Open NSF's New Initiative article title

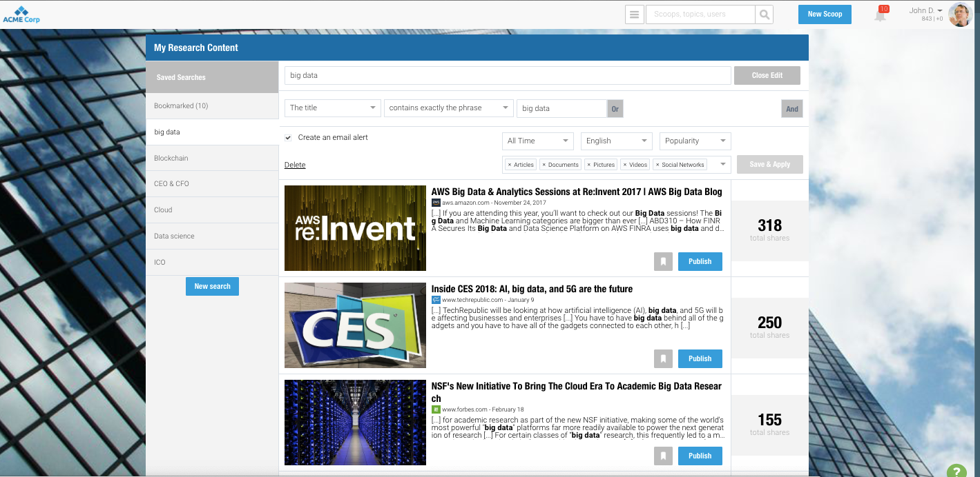point(577,392)
